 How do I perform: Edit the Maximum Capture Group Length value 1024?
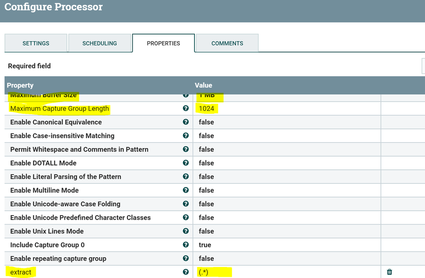point(207,109)
